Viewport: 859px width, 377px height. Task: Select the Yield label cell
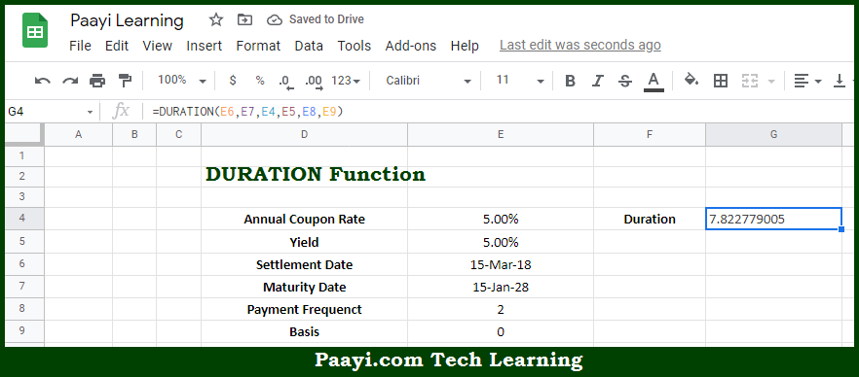pos(304,242)
